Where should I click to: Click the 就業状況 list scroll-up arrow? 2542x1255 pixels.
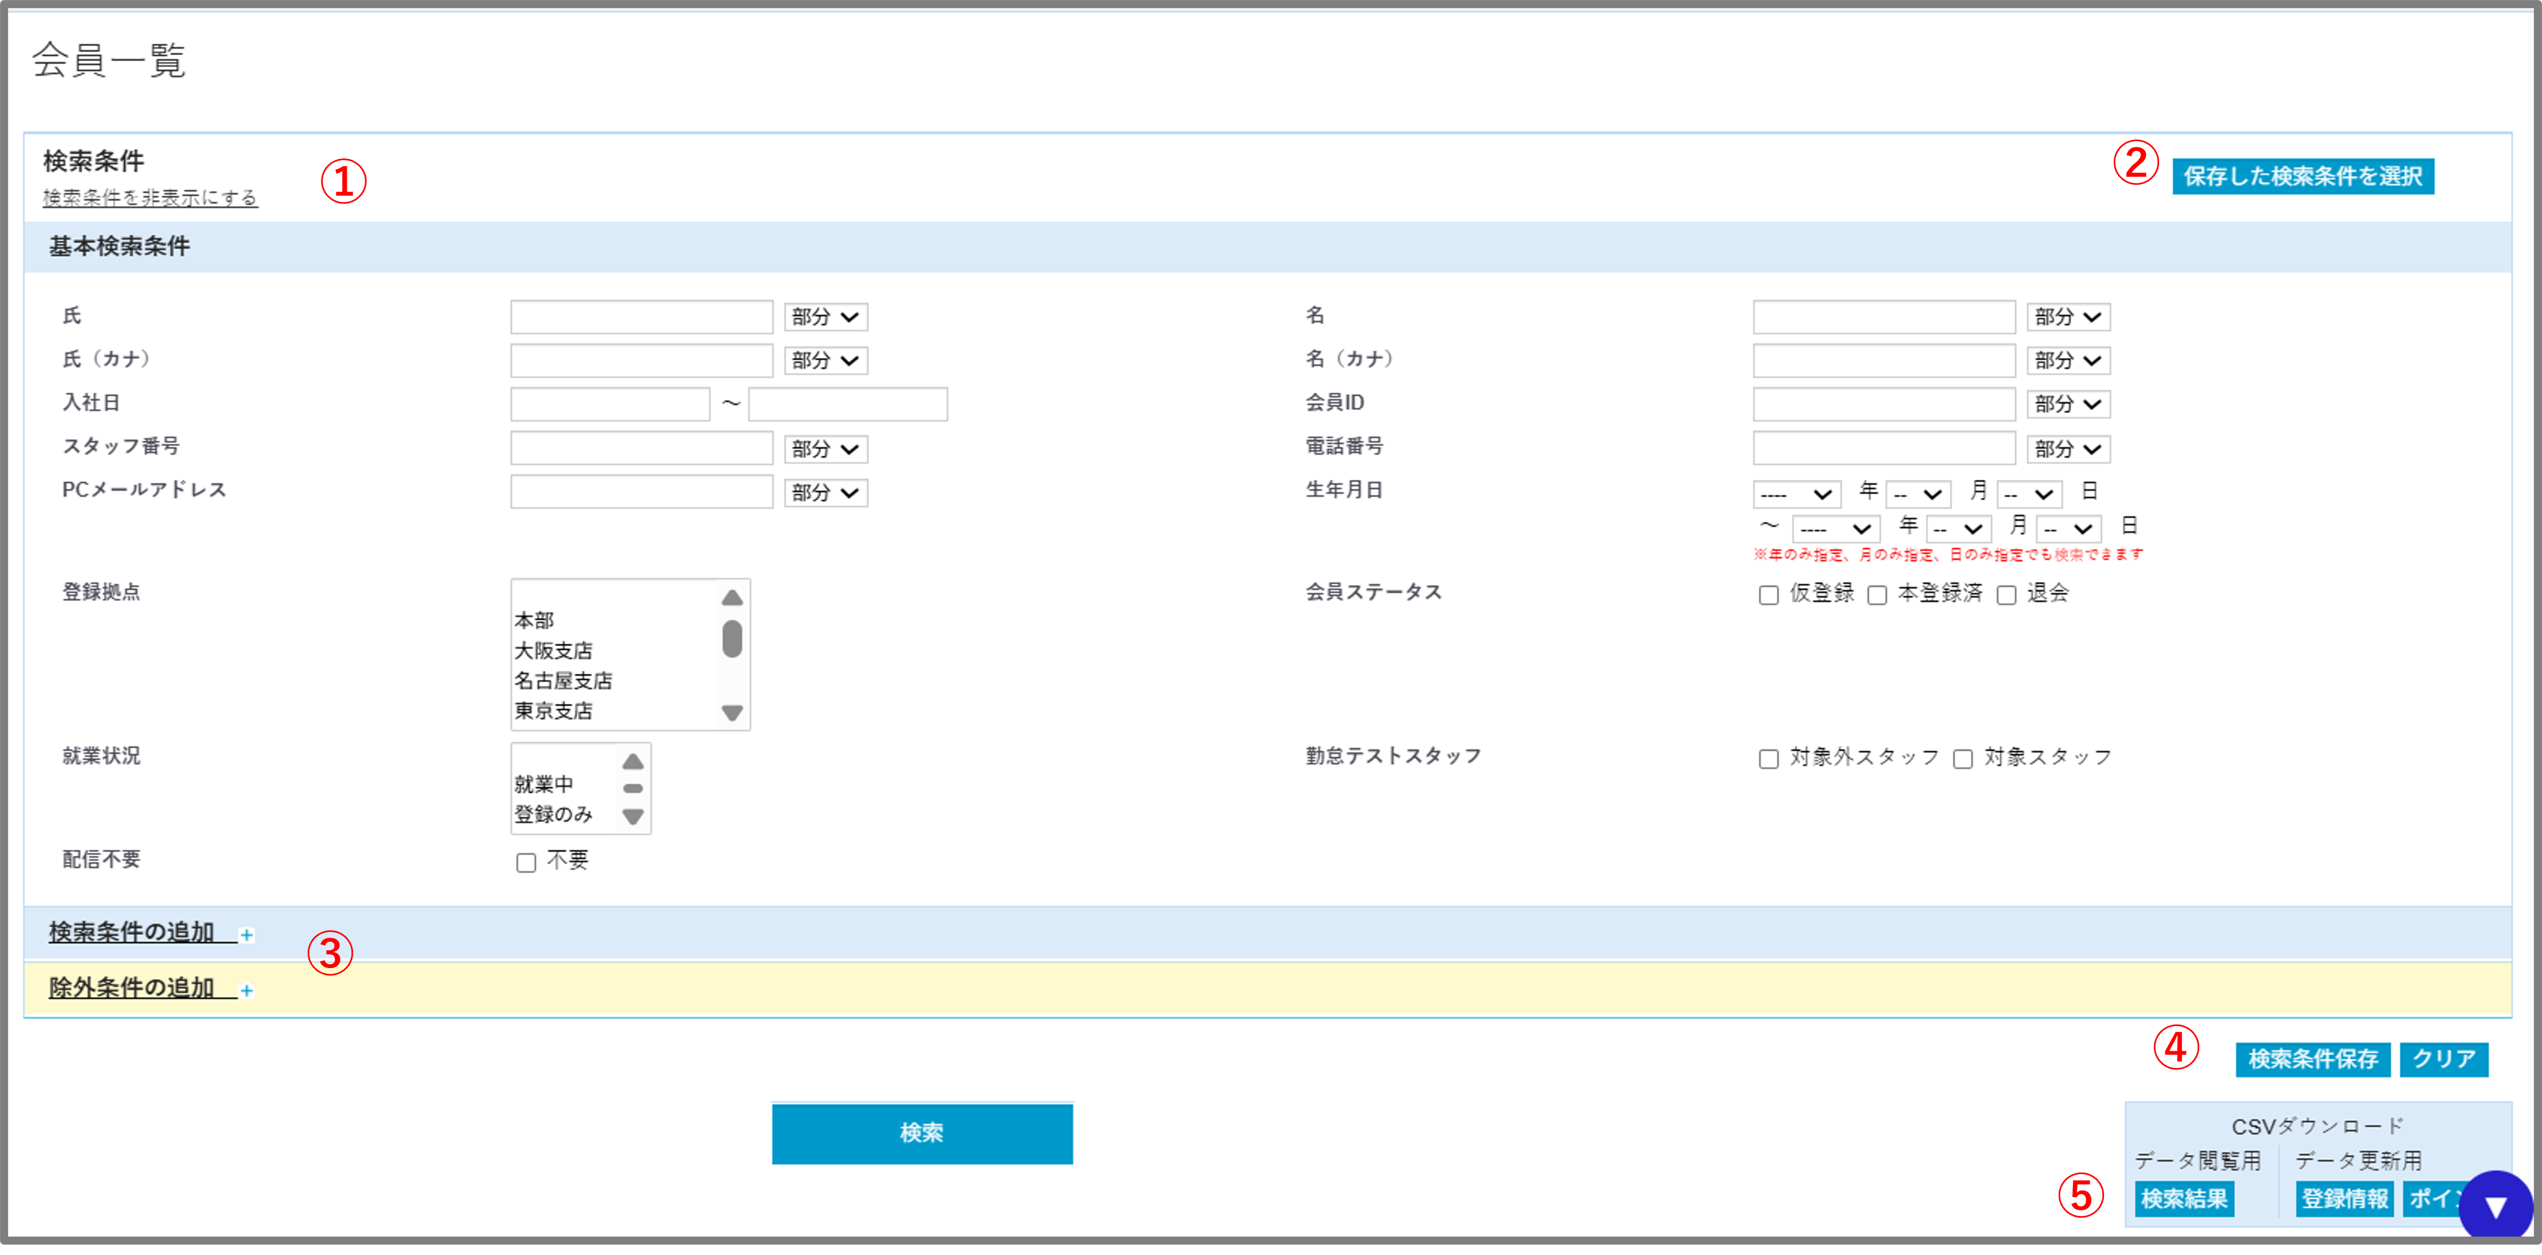tap(634, 761)
